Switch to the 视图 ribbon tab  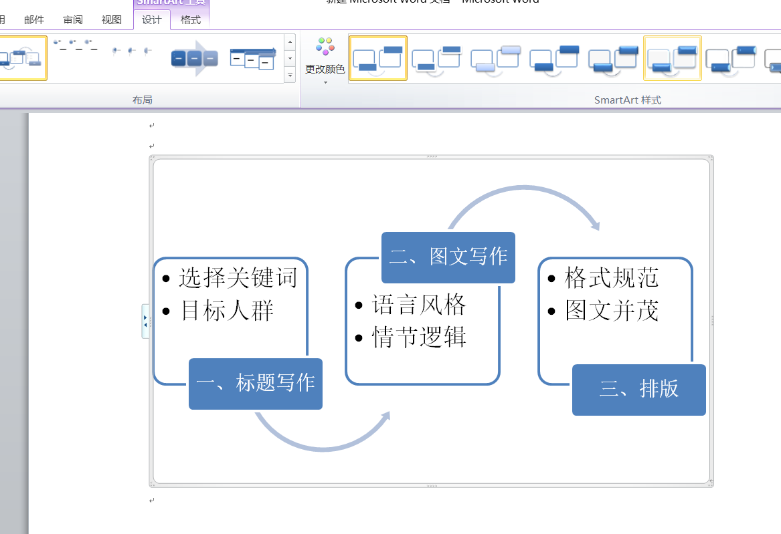tap(112, 20)
